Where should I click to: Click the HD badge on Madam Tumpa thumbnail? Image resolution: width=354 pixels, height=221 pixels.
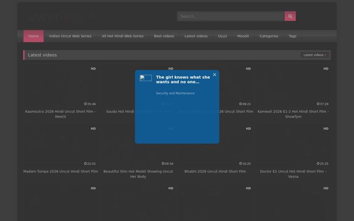tap(93, 129)
